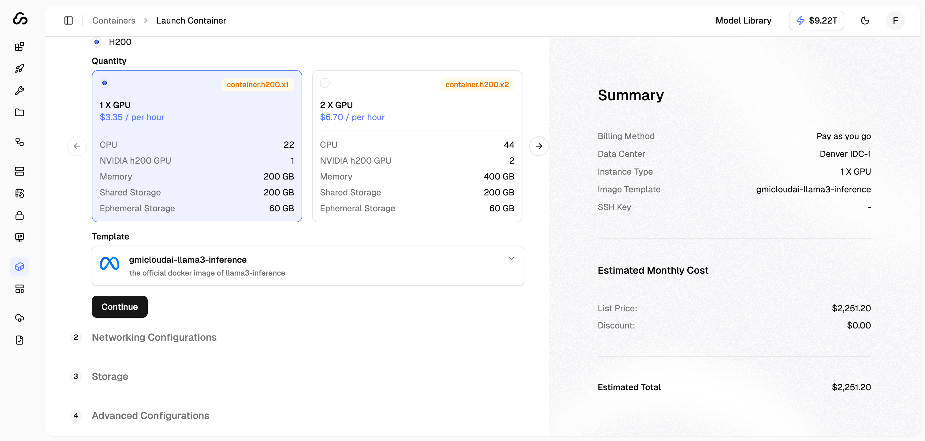Click the server stack sidebar icon
The image size is (925, 441).
[x=19, y=171]
